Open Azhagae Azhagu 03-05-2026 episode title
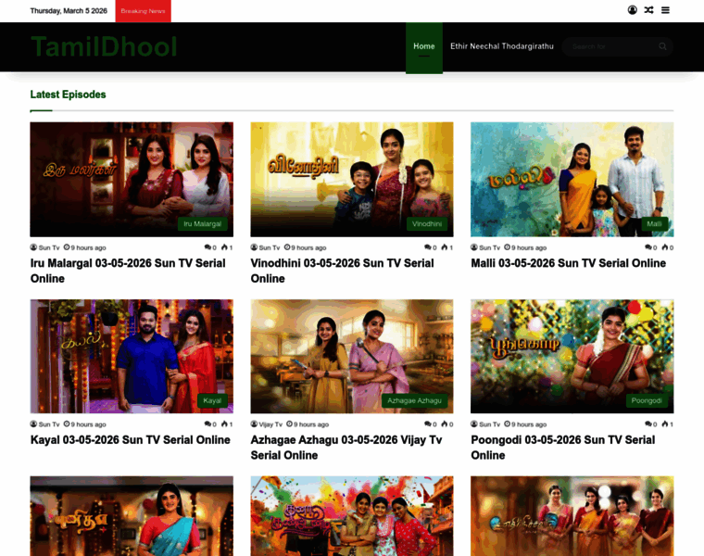The image size is (704, 556). tap(346, 448)
